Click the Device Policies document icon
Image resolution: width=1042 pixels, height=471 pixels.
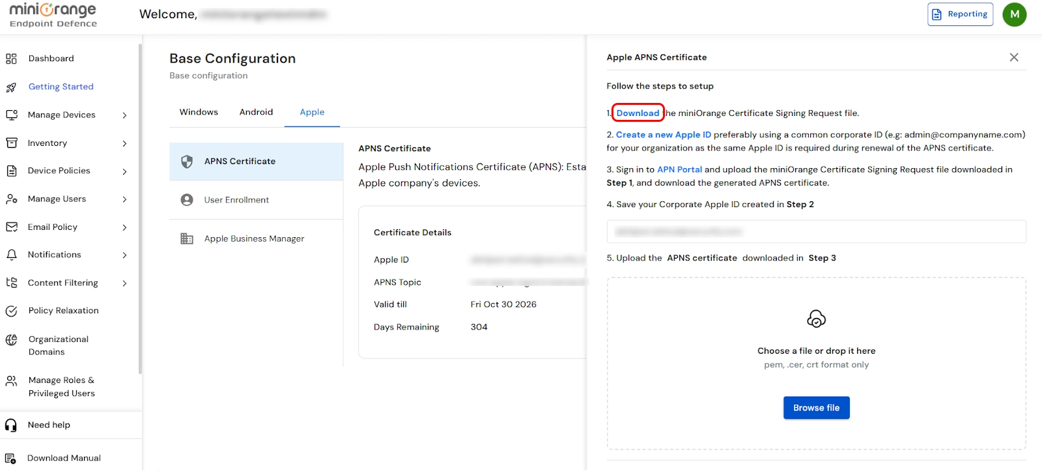click(11, 171)
